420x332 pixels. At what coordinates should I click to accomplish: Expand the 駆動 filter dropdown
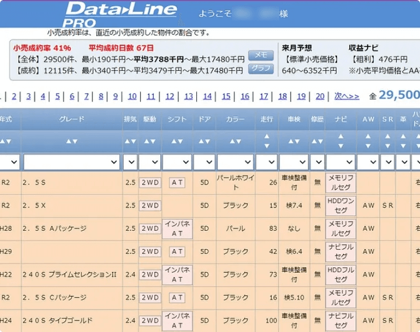pos(149,162)
